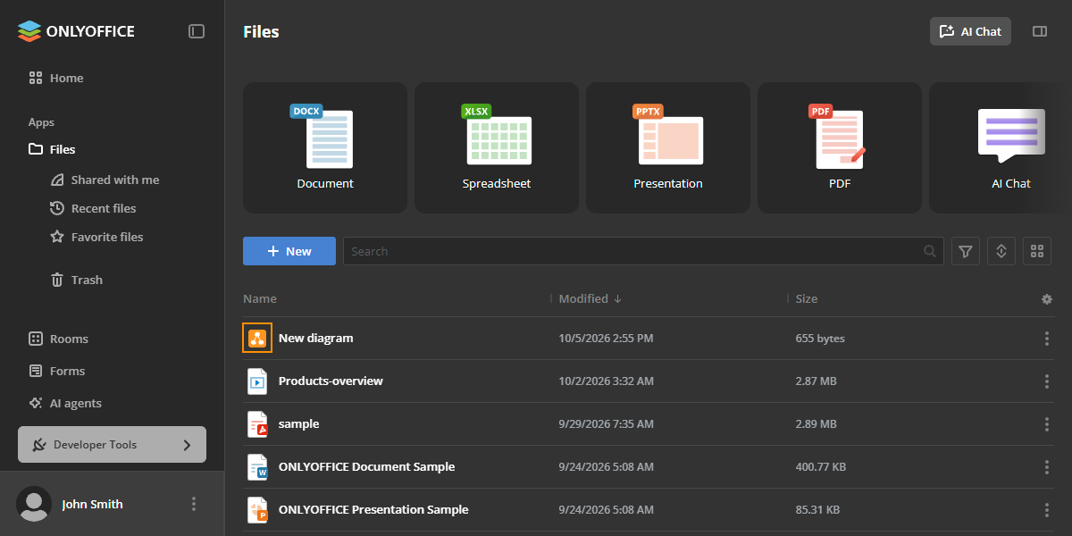Click the Products-overview file icon
Screen dimensions: 1072x536
pos(257,381)
